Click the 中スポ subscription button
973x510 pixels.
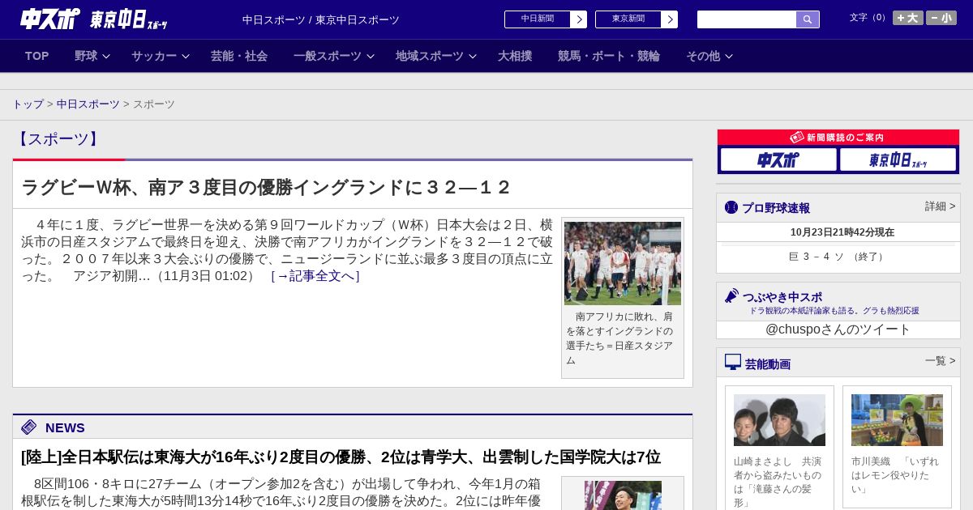pyautogui.click(x=778, y=159)
